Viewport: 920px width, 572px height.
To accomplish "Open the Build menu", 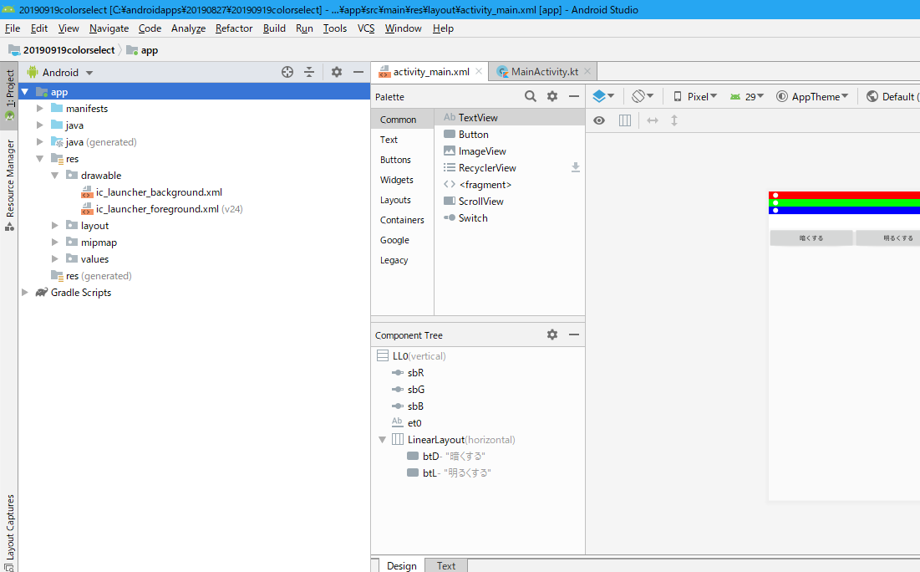I will click(274, 28).
